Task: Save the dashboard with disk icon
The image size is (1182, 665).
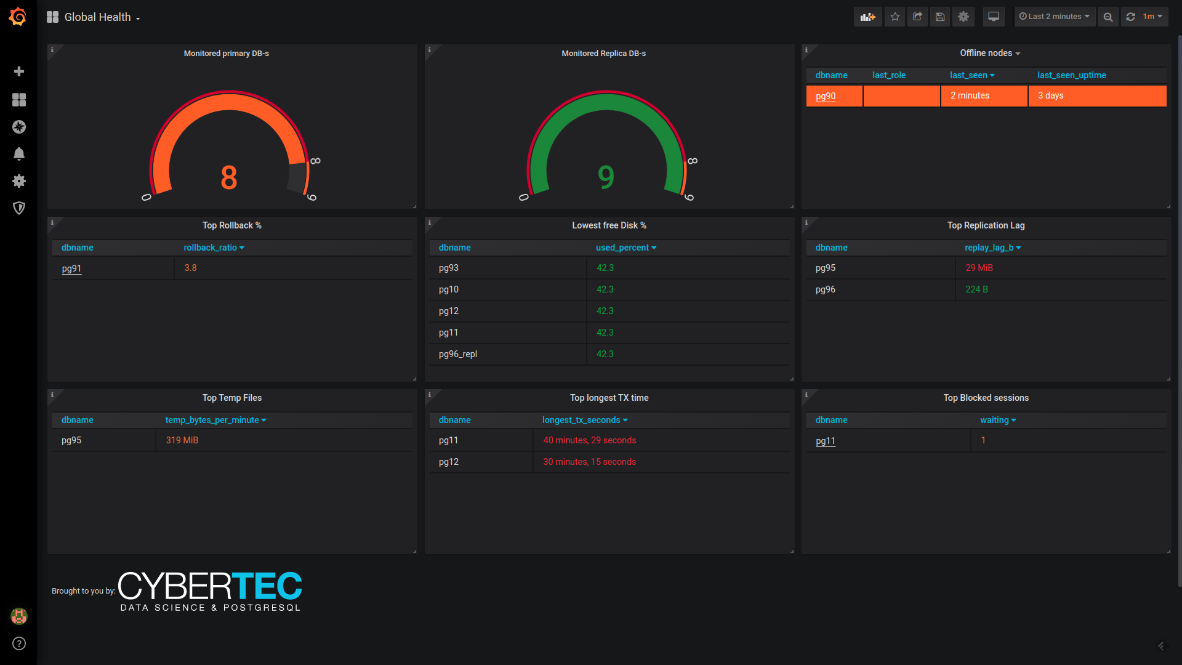Action: 940,17
